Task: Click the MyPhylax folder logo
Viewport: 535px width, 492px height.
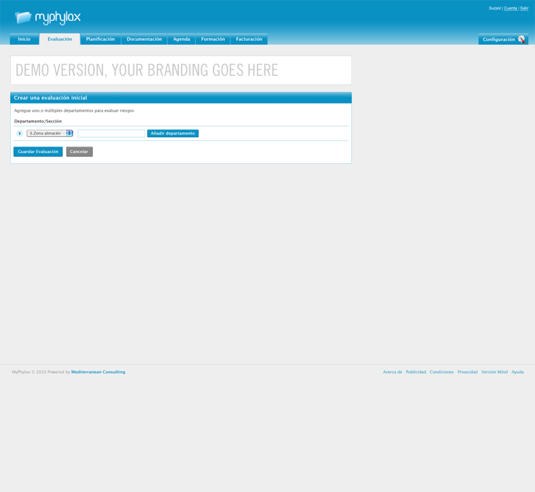Action: pos(23,17)
